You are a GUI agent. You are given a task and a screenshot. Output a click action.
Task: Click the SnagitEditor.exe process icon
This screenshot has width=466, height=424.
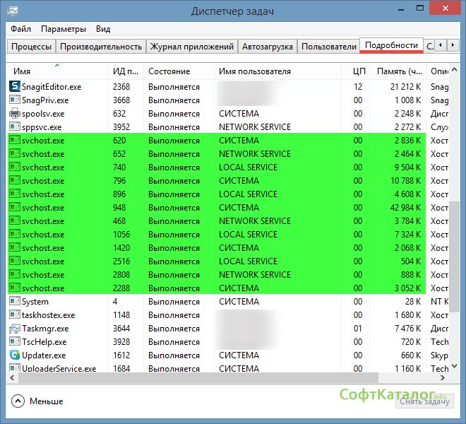coord(15,87)
